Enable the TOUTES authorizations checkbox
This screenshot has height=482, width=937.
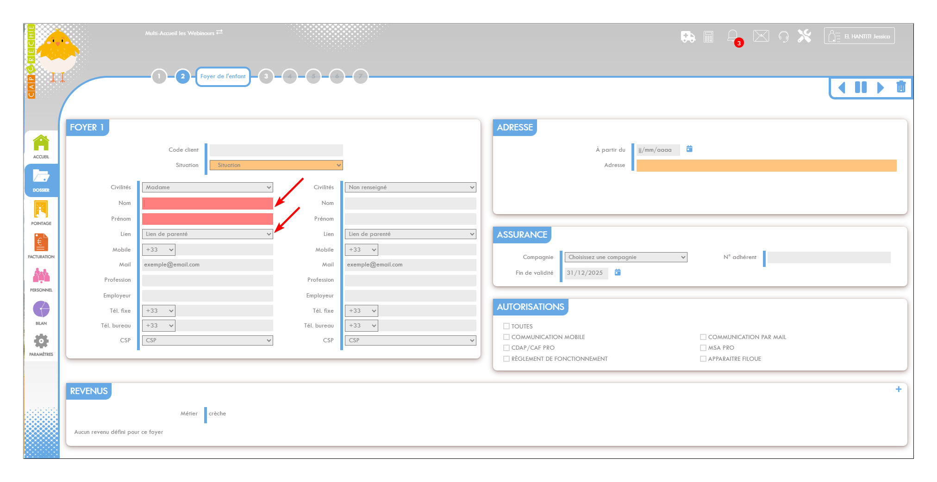506,326
